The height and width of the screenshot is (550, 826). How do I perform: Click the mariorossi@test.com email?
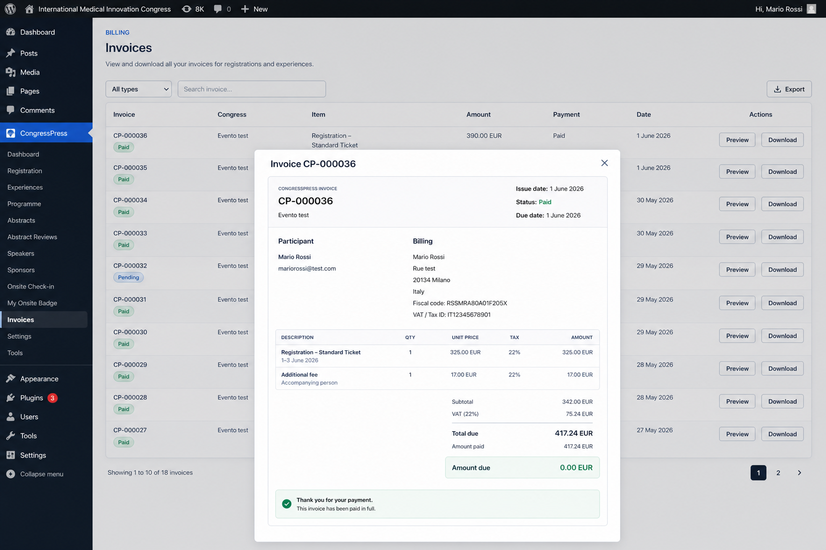307,269
